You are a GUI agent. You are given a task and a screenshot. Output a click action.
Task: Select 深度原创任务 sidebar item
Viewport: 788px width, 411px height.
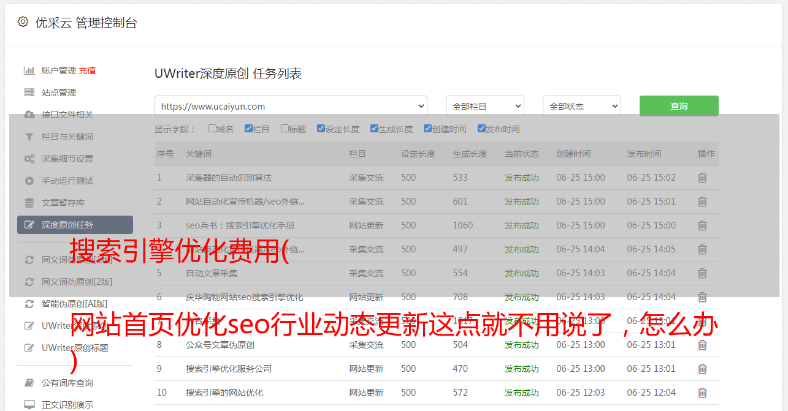point(75,225)
